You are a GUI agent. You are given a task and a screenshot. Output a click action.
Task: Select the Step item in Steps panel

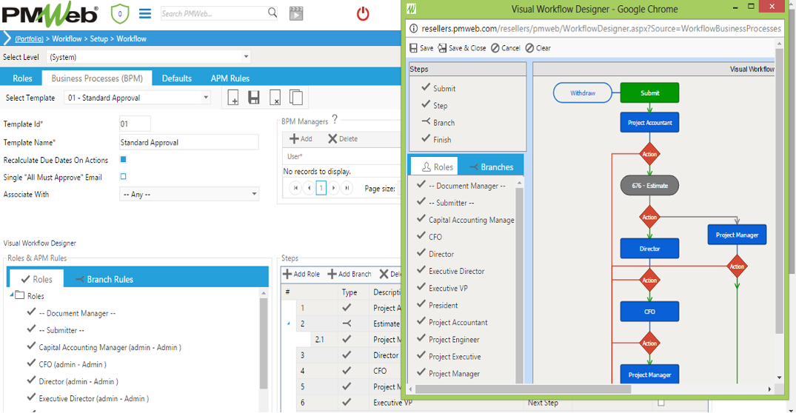coord(435,105)
